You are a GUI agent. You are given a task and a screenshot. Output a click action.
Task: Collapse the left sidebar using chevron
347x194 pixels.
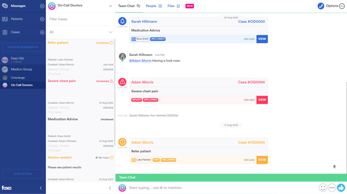[41, 188]
